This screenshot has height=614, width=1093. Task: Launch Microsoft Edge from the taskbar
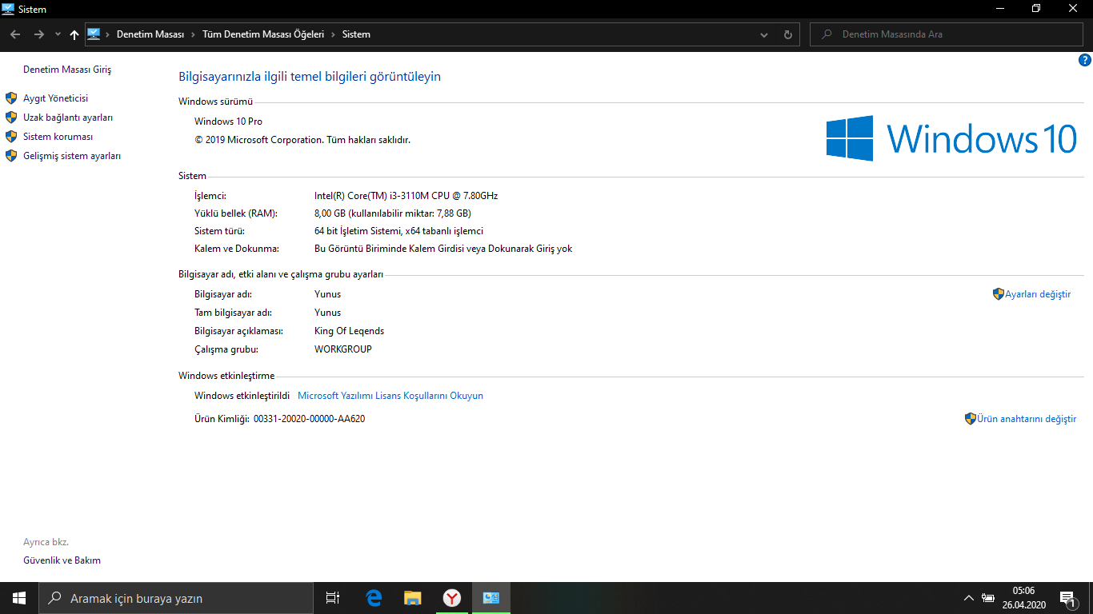pyautogui.click(x=374, y=598)
